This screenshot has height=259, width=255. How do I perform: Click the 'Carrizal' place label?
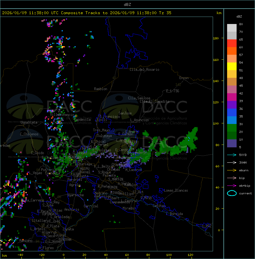91,206
